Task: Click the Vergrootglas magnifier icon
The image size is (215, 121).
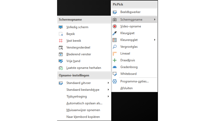Action: 115,47
